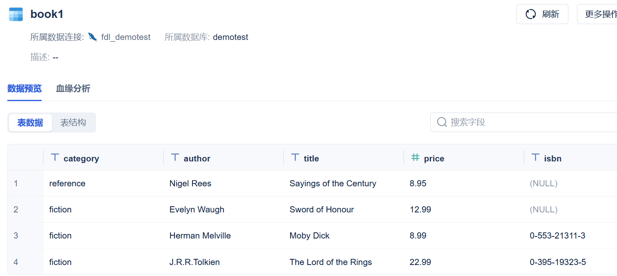617x276 pixels.
Task: Click the fdl_demotest MySQL connection icon
Action: [93, 37]
